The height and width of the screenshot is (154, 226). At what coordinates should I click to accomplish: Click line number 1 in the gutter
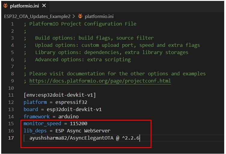(x=12, y=24)
